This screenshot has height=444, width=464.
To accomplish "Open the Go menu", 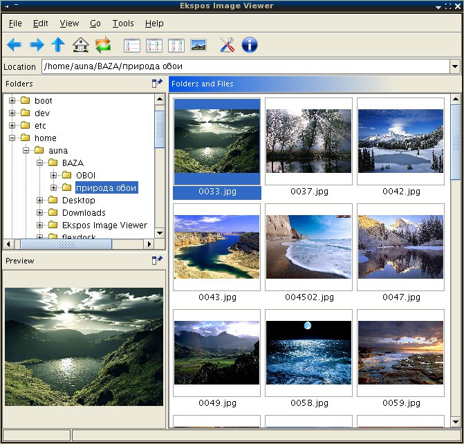I will [95, 24].
